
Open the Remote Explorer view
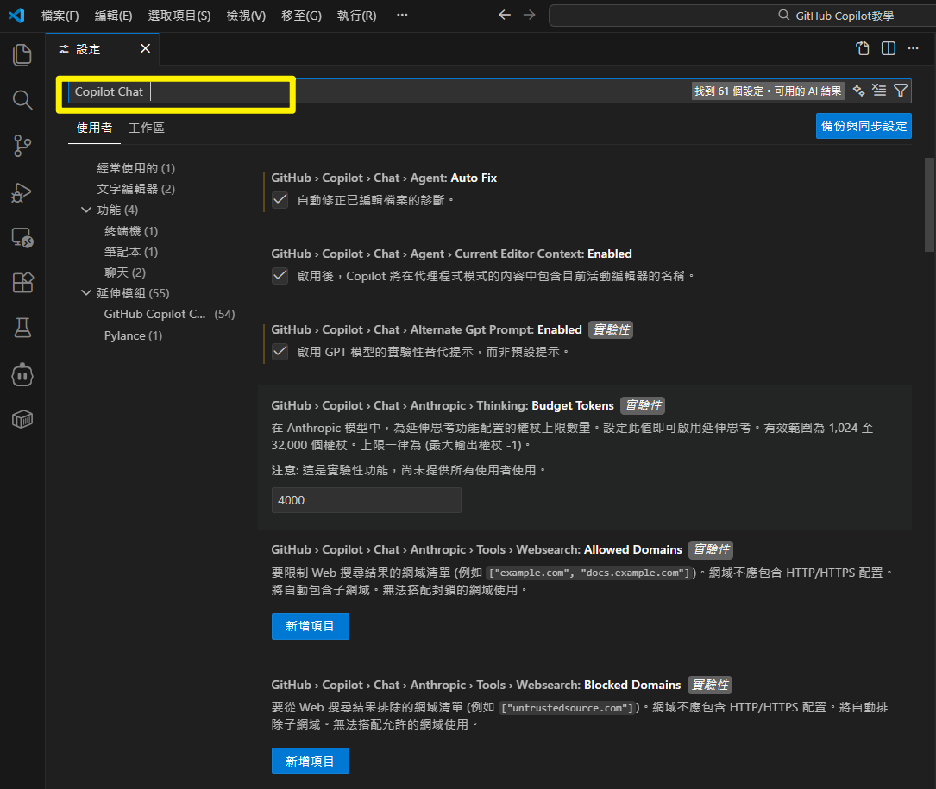click(22, 235)
